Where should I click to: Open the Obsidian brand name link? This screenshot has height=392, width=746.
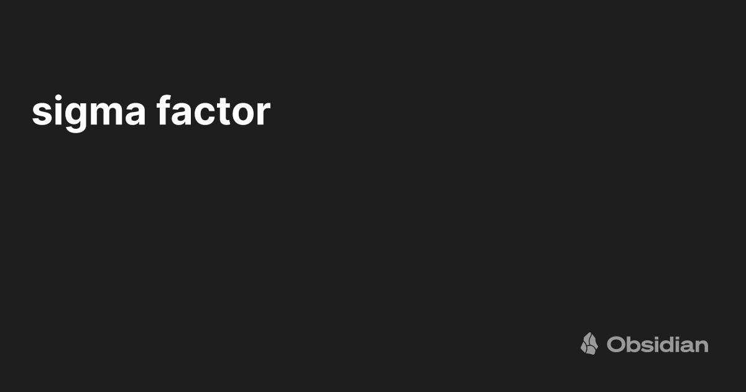tap(657, 344)
